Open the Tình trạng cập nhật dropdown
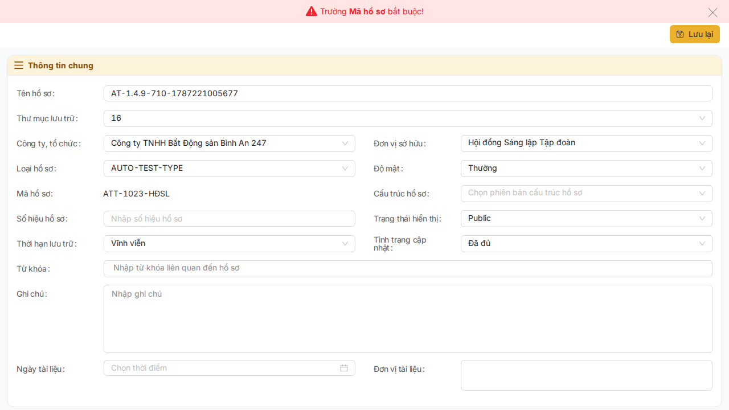729x410 pixels. (587, 244)
